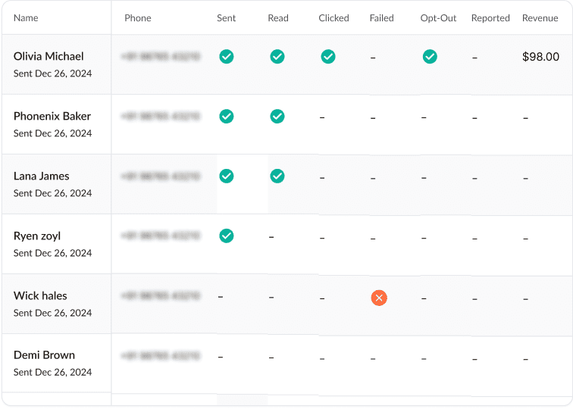Click Sent checkmark for Phonenix Baker
573x409 pixels.
(227, 117)
